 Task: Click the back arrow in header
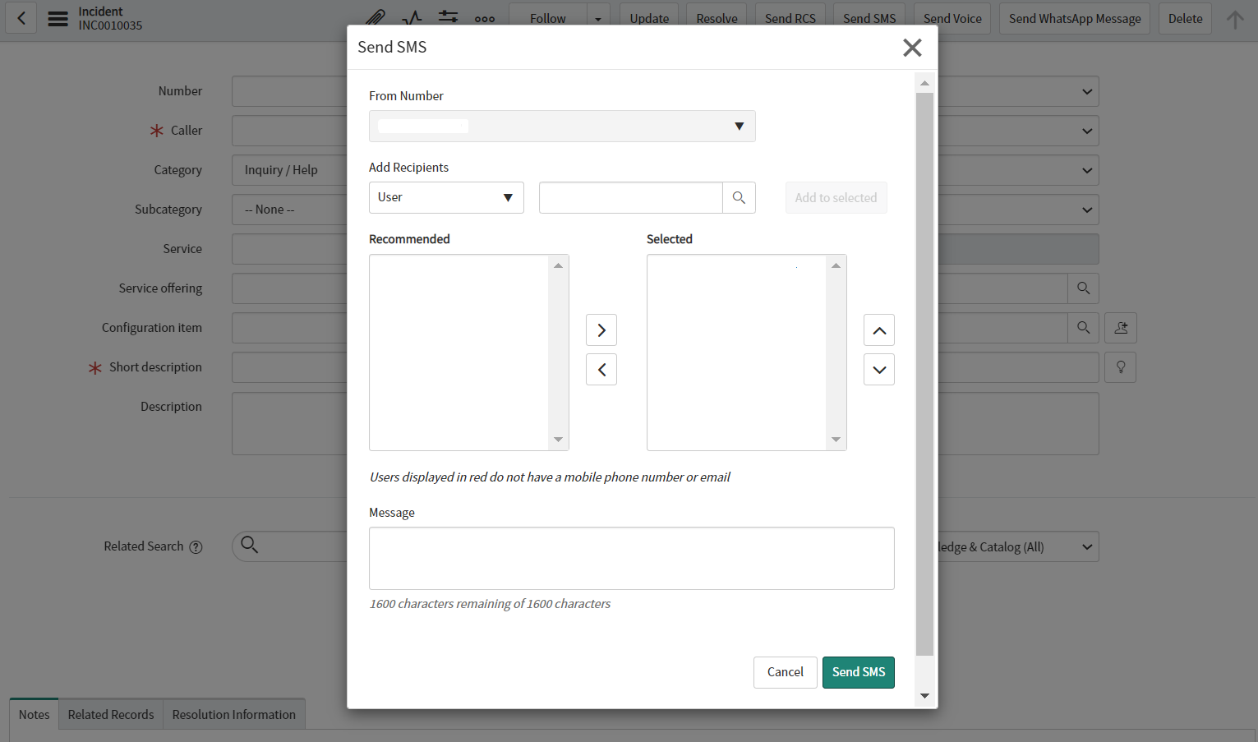tap(21, 18)
